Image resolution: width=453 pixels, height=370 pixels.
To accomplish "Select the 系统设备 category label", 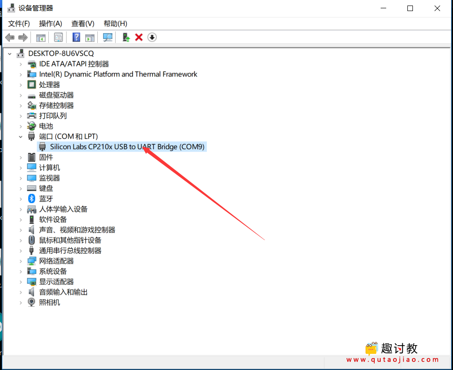I will coord(53,271).
